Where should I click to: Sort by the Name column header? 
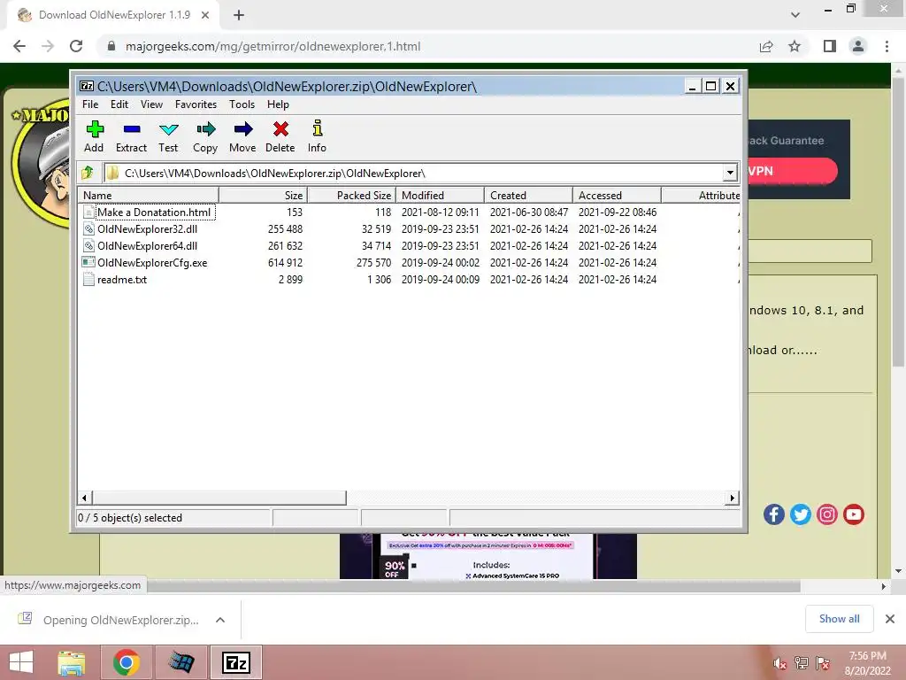point(149,196)
